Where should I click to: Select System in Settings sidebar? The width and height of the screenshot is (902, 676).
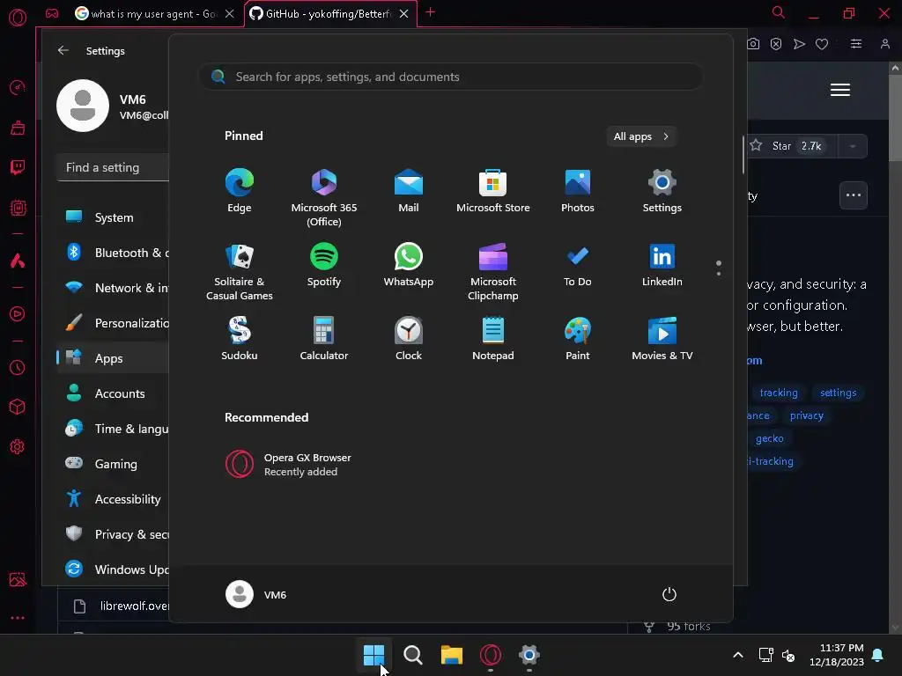(x=114, y=217)
